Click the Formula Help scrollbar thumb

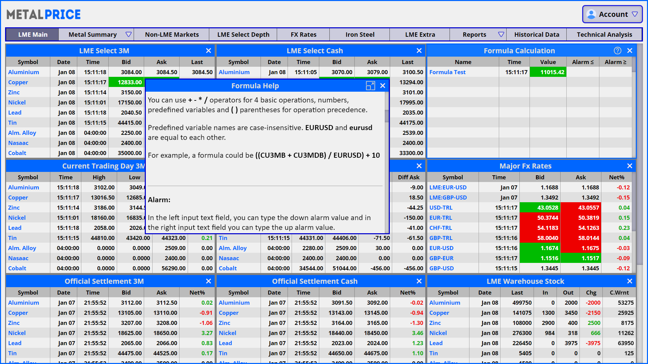[386, 116]
